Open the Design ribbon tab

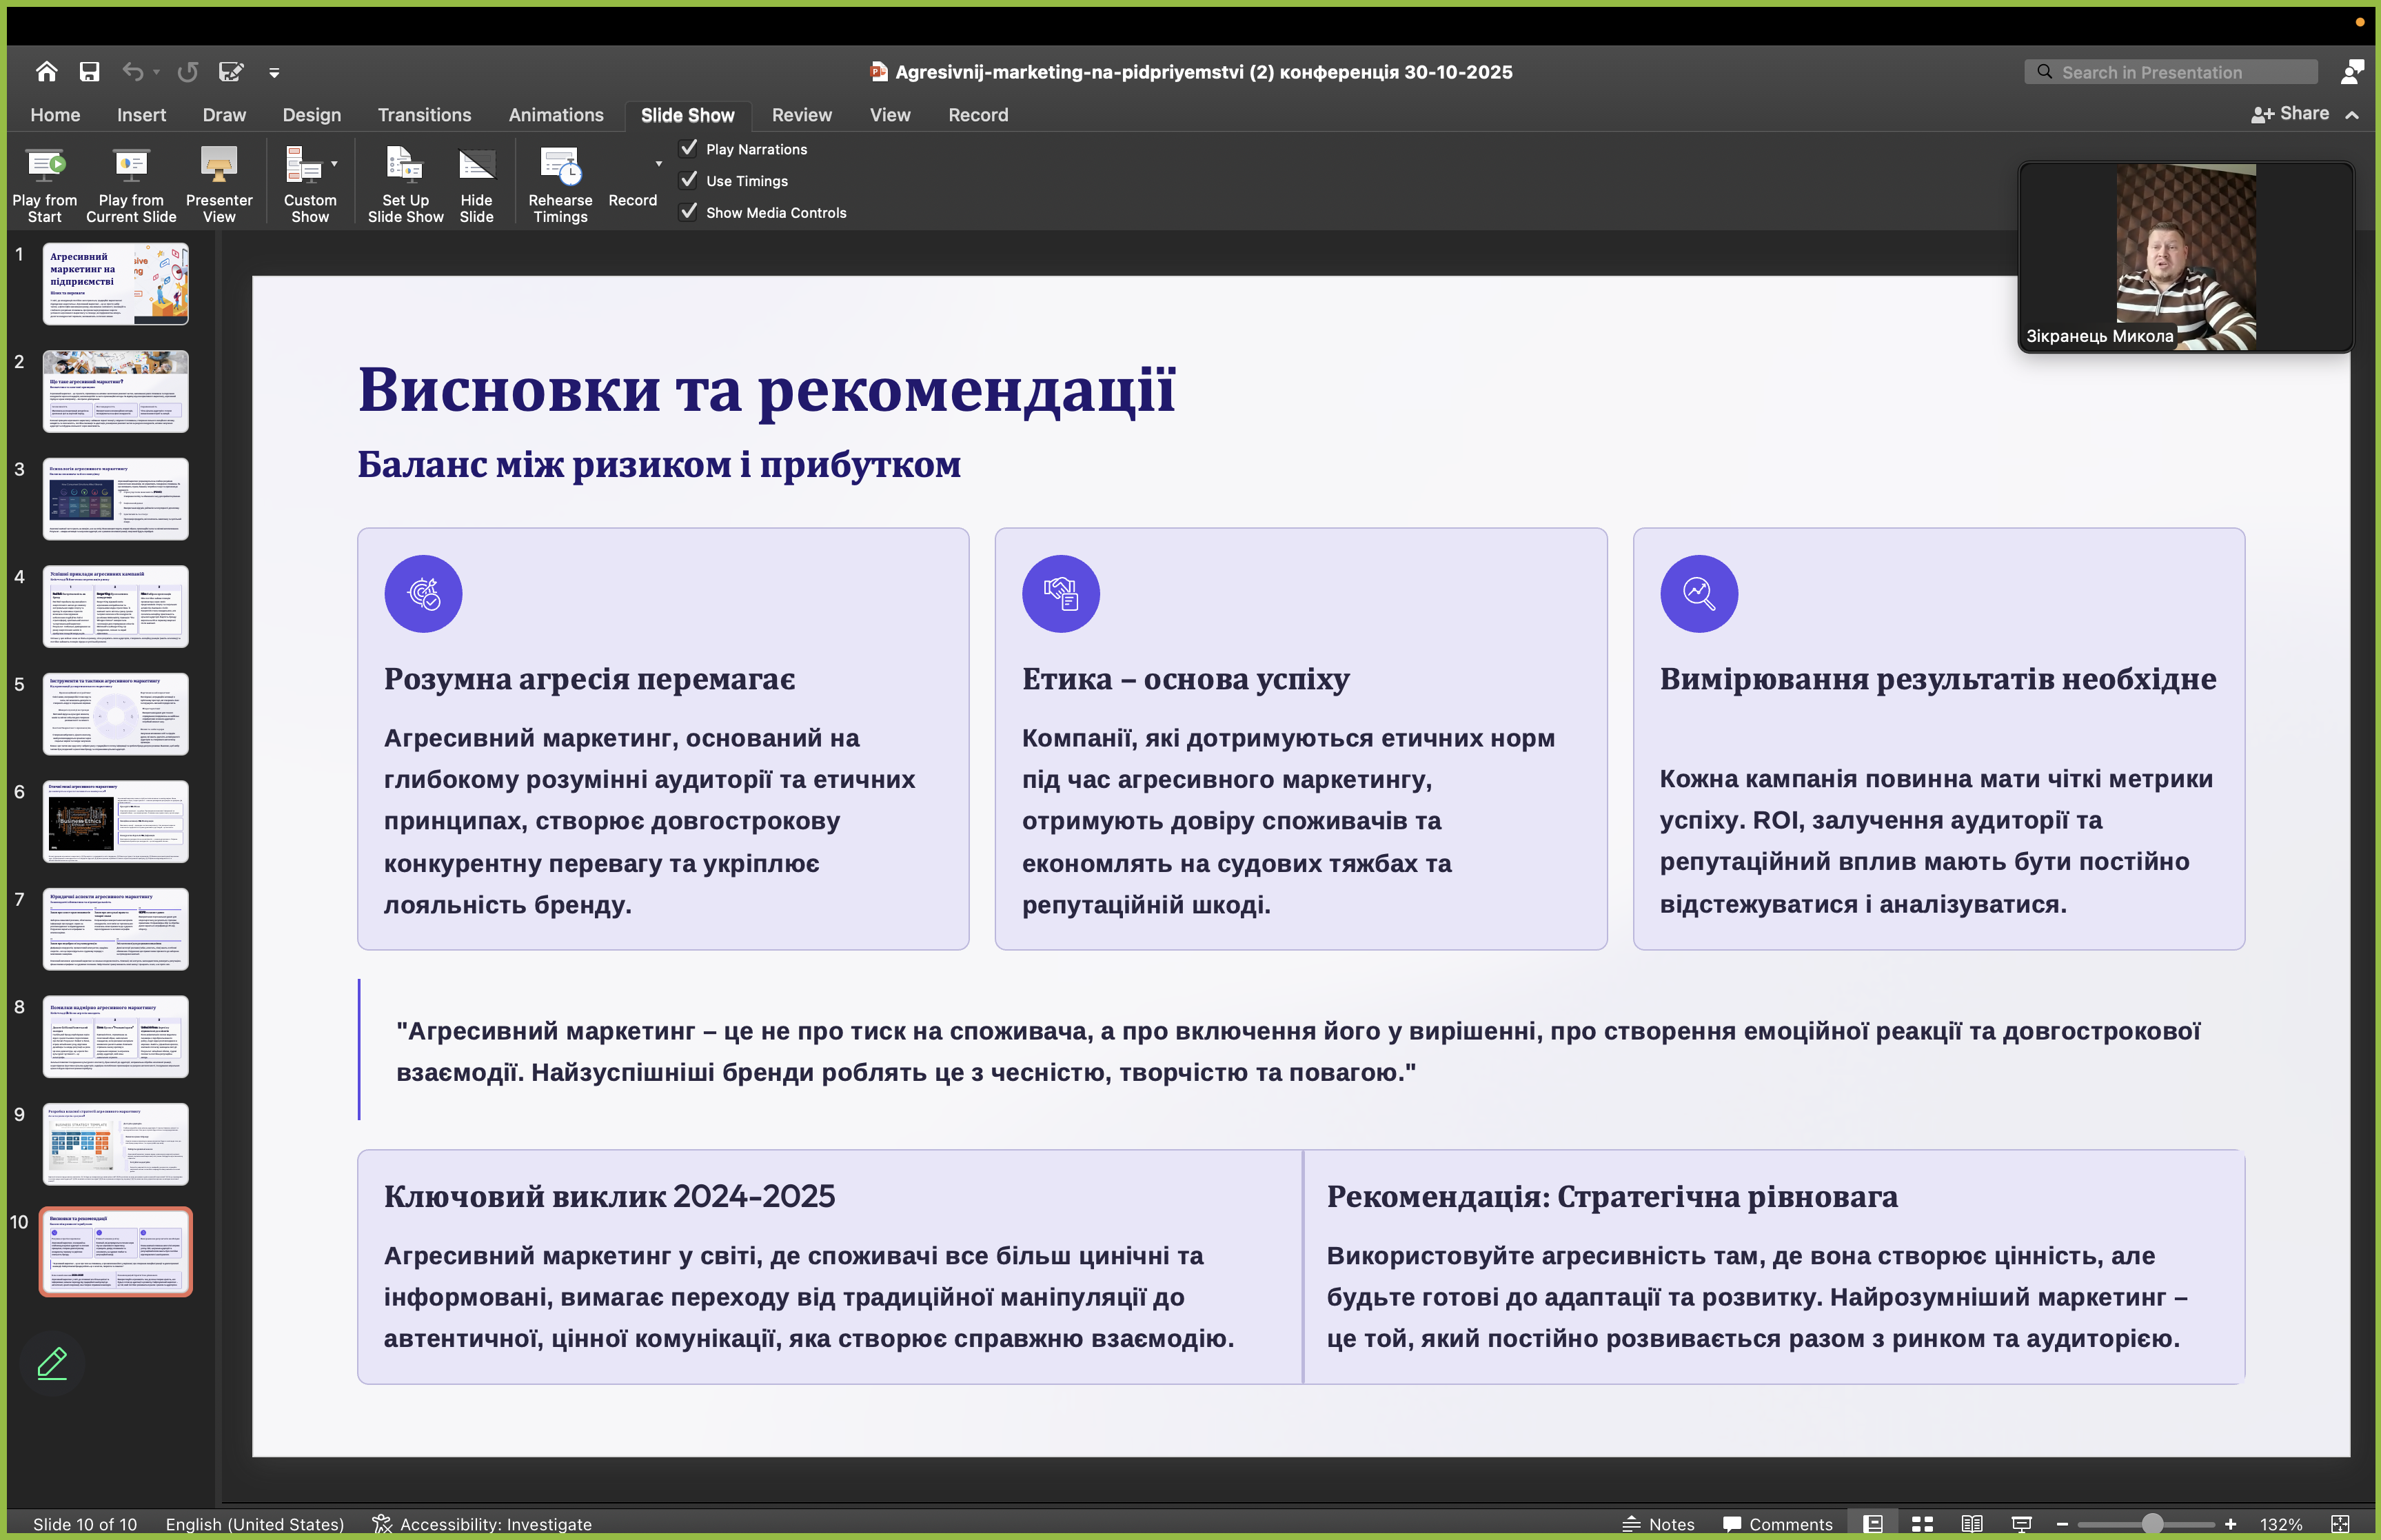pos(311,115)
